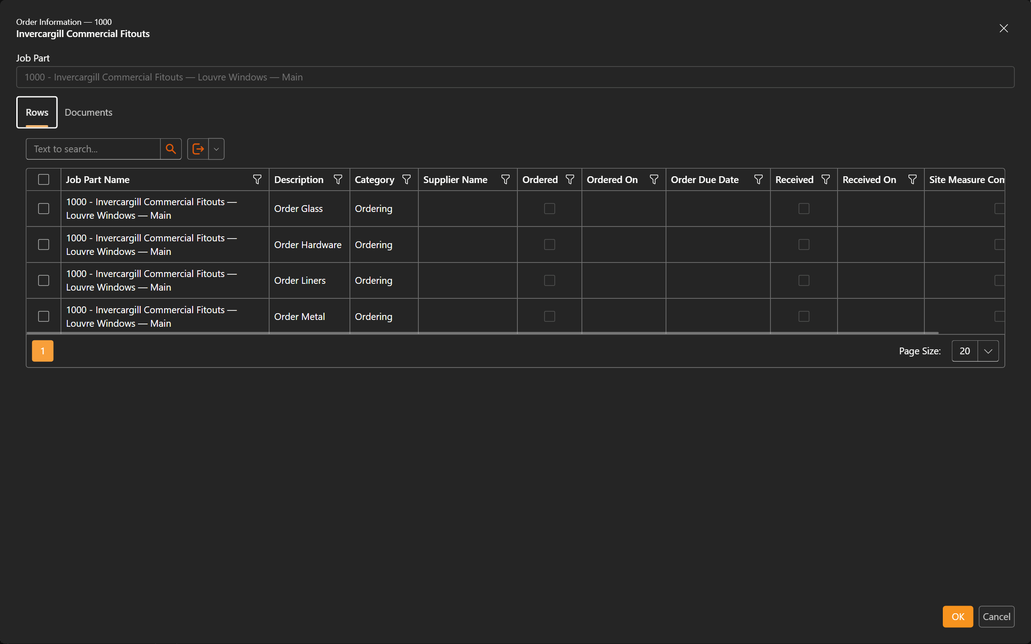Toggle the select-all rows checkbox
1031x644 pixels.
[x=43, y=179]
